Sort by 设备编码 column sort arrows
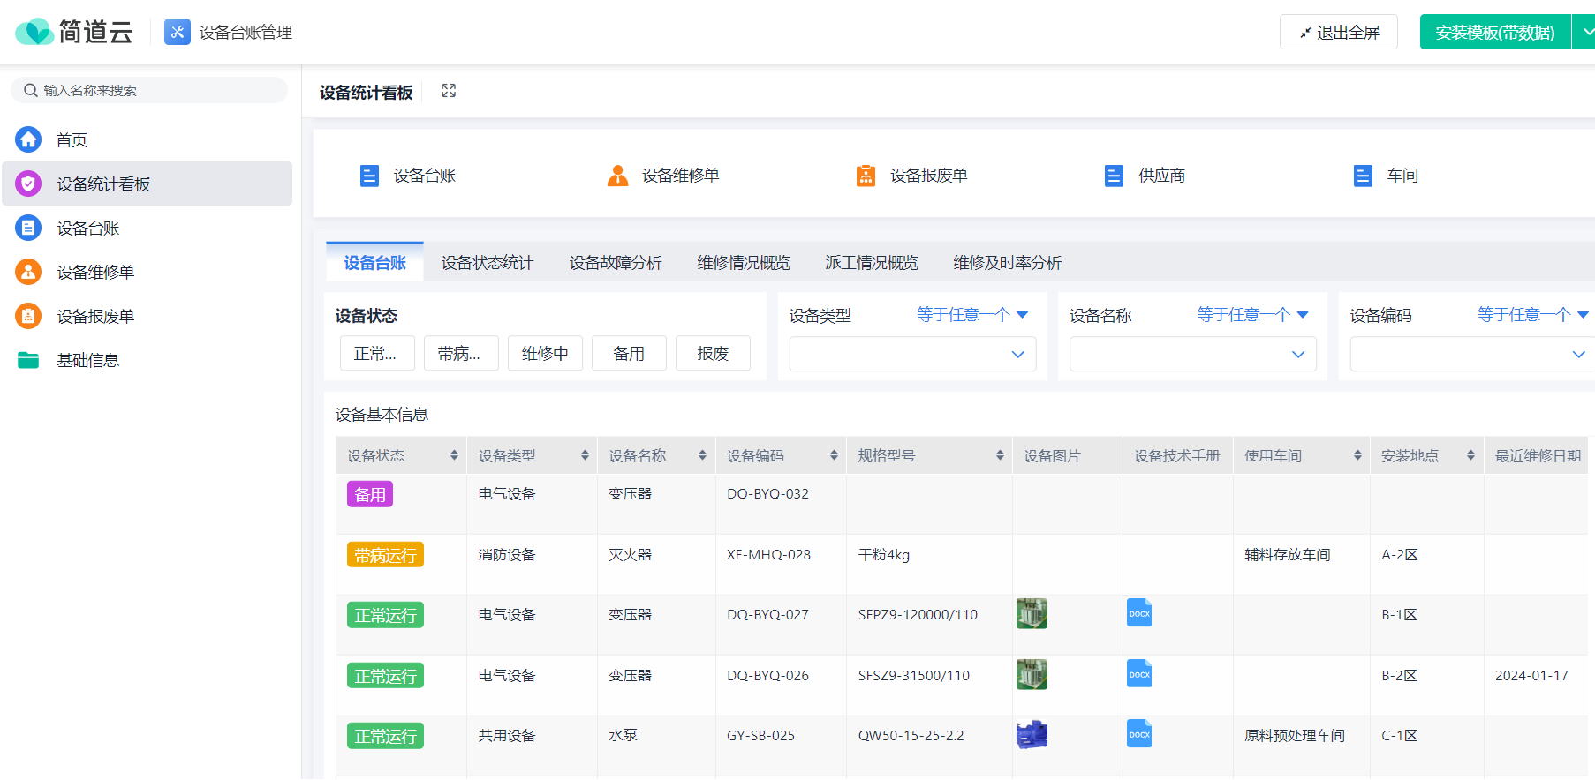Image resolution: width=1595 pixels, height=780 pixels. pyautogui.click(x=834, y=455)
